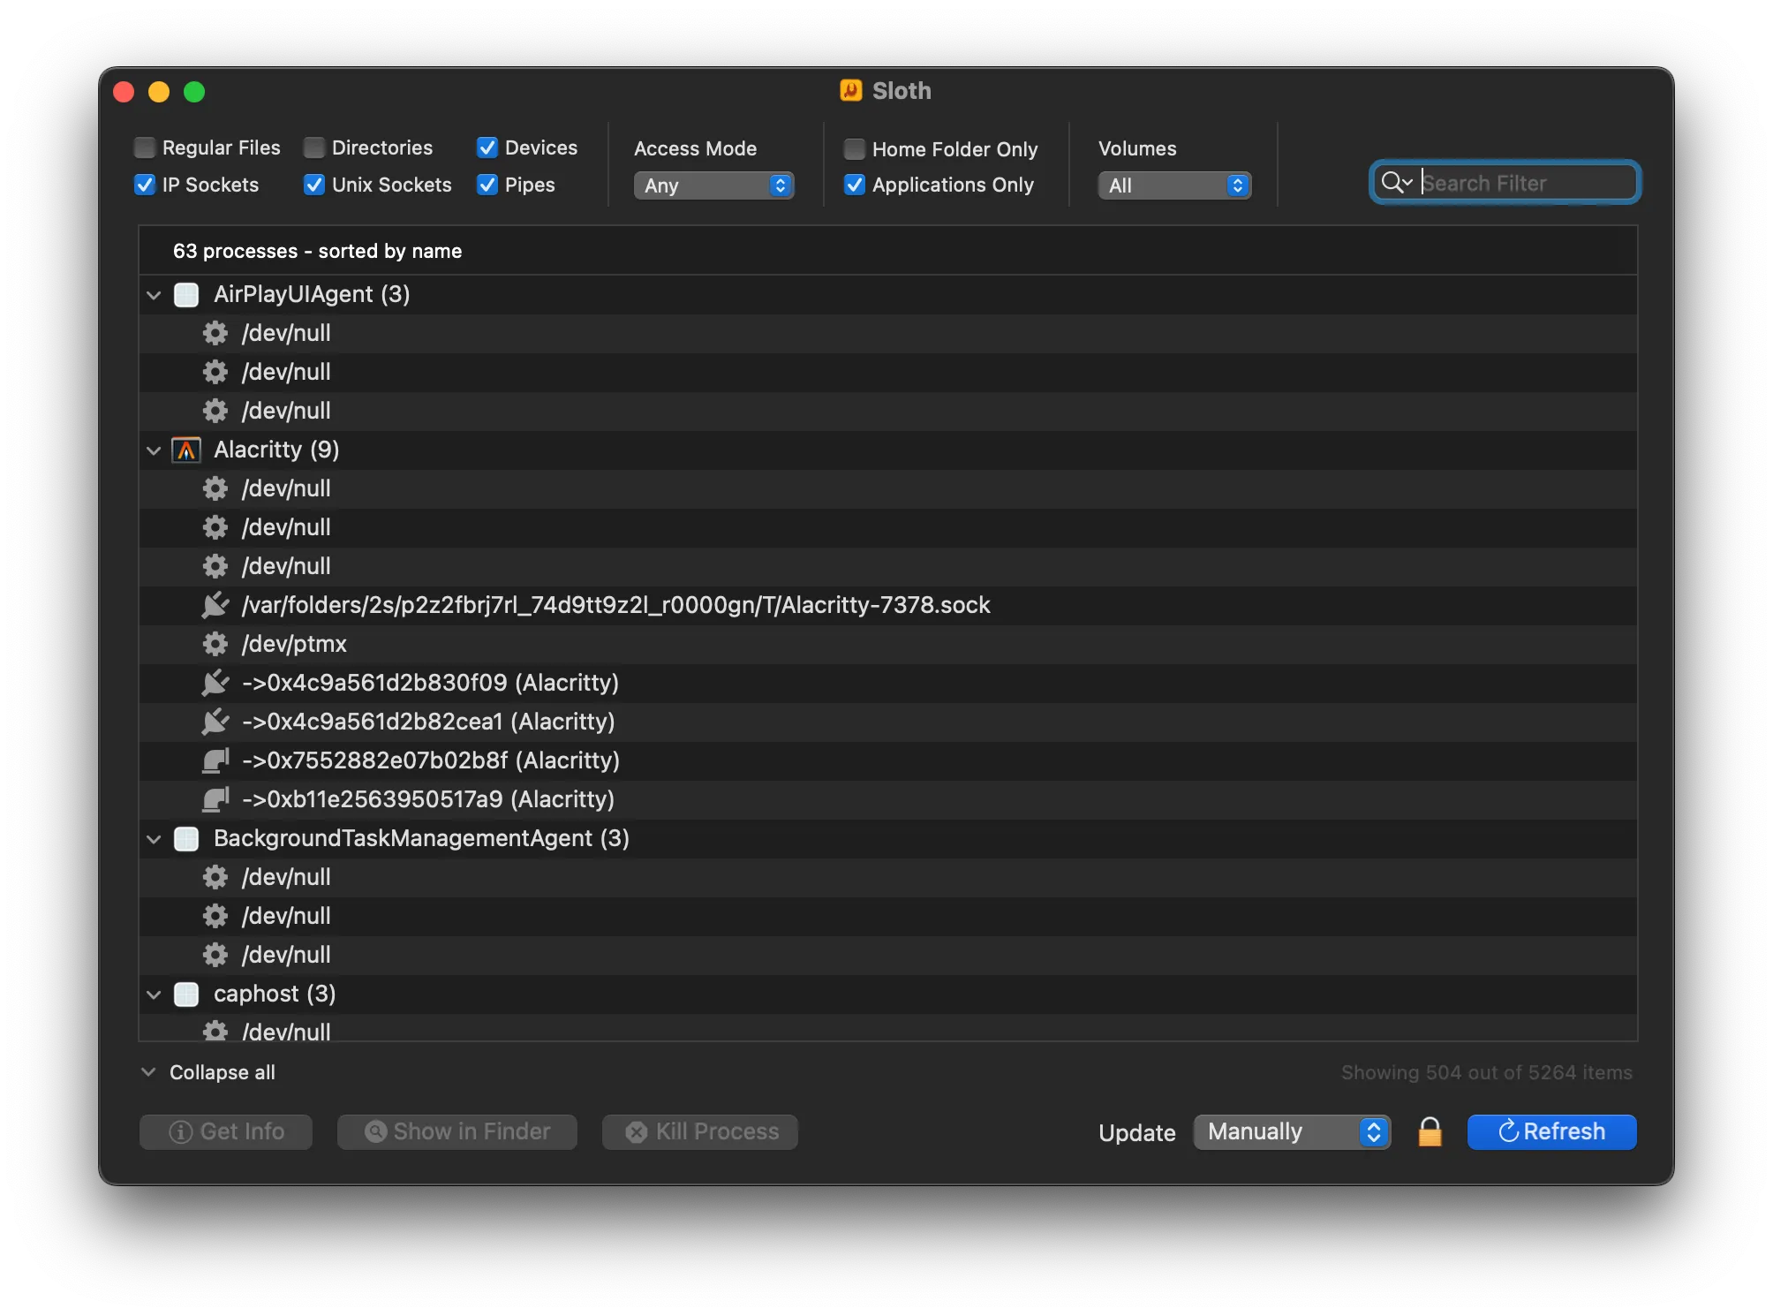The height and width of the screenshot is (1316, 1773).
Task: Click the pipe icon beside ->0x7552882e07b02b8f
Action: (x=215, y=760)
